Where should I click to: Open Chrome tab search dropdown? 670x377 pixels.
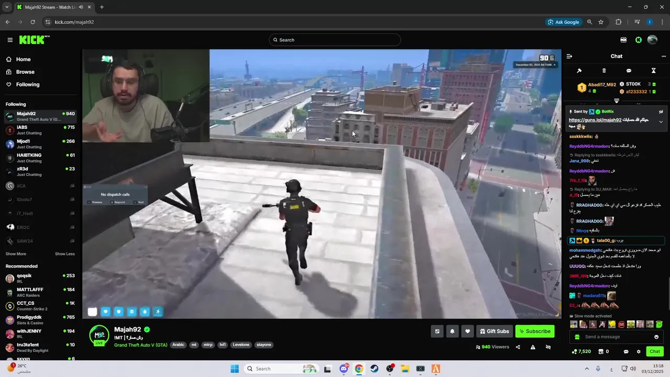(7, 7)
